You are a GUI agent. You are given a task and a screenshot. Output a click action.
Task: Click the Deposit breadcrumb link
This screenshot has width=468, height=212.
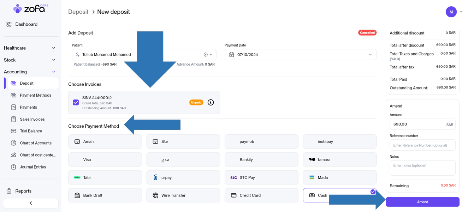(x=78, y=12)
